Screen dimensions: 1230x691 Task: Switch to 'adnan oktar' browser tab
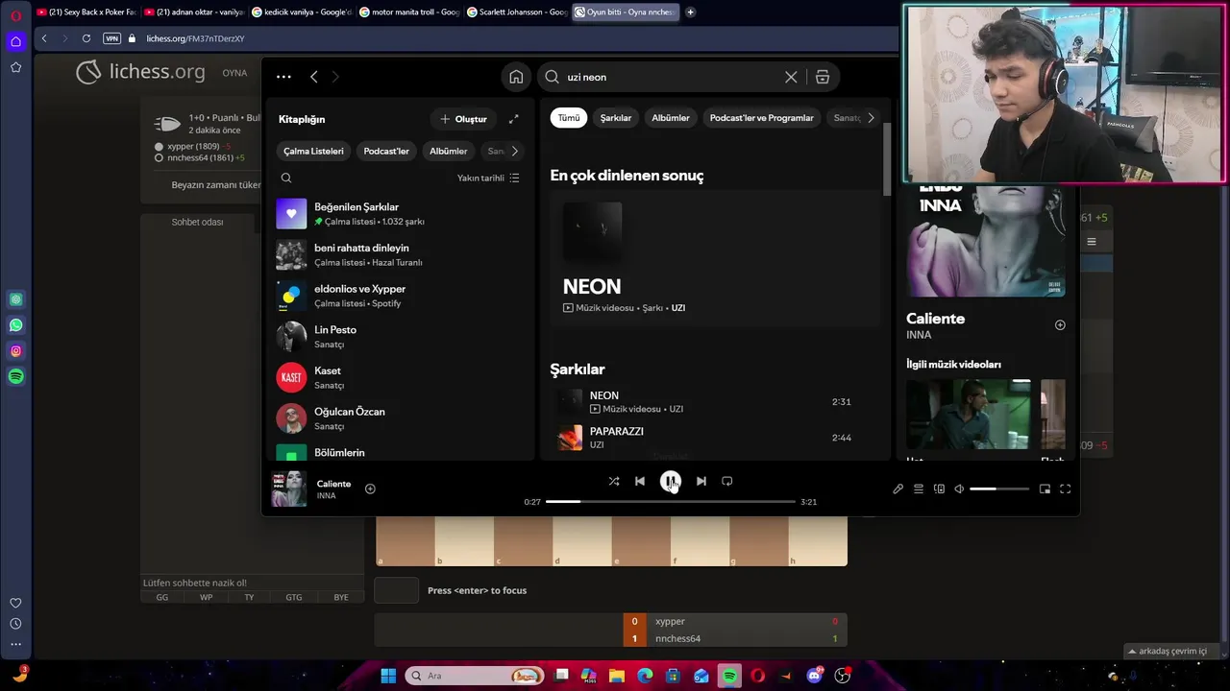[x=194, y=12]
